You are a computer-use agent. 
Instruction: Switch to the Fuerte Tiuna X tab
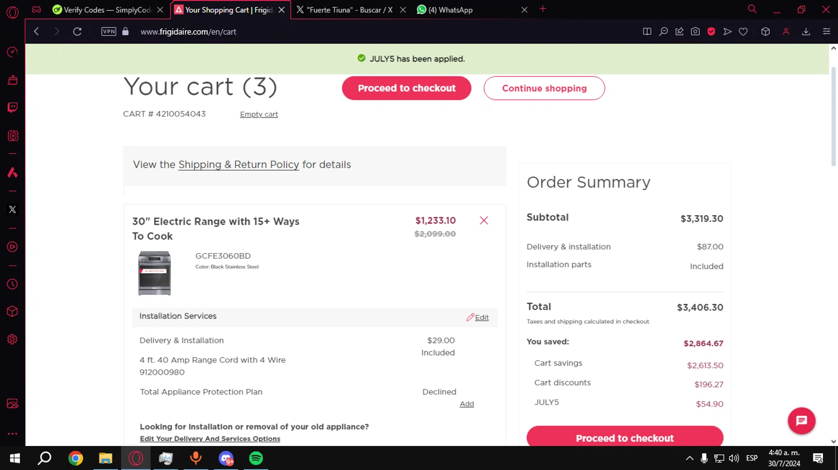coord(351,10)
